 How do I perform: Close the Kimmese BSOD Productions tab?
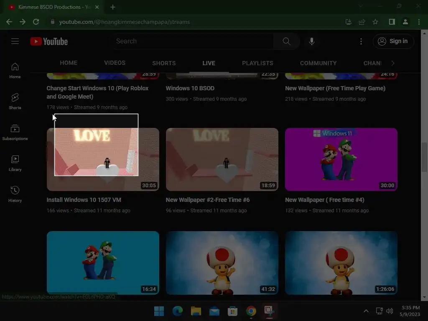[97, 7]
